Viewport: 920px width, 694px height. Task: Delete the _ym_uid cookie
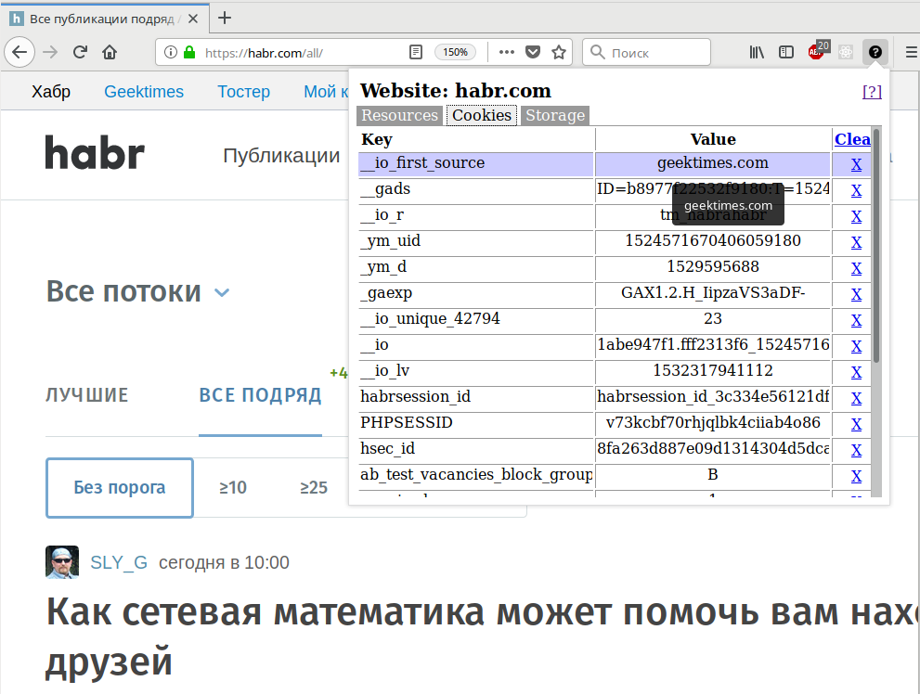tap(856, 242)
